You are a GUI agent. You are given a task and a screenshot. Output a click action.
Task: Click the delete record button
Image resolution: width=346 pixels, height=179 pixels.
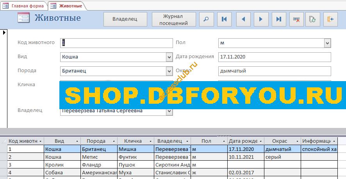tap(296, 19)
